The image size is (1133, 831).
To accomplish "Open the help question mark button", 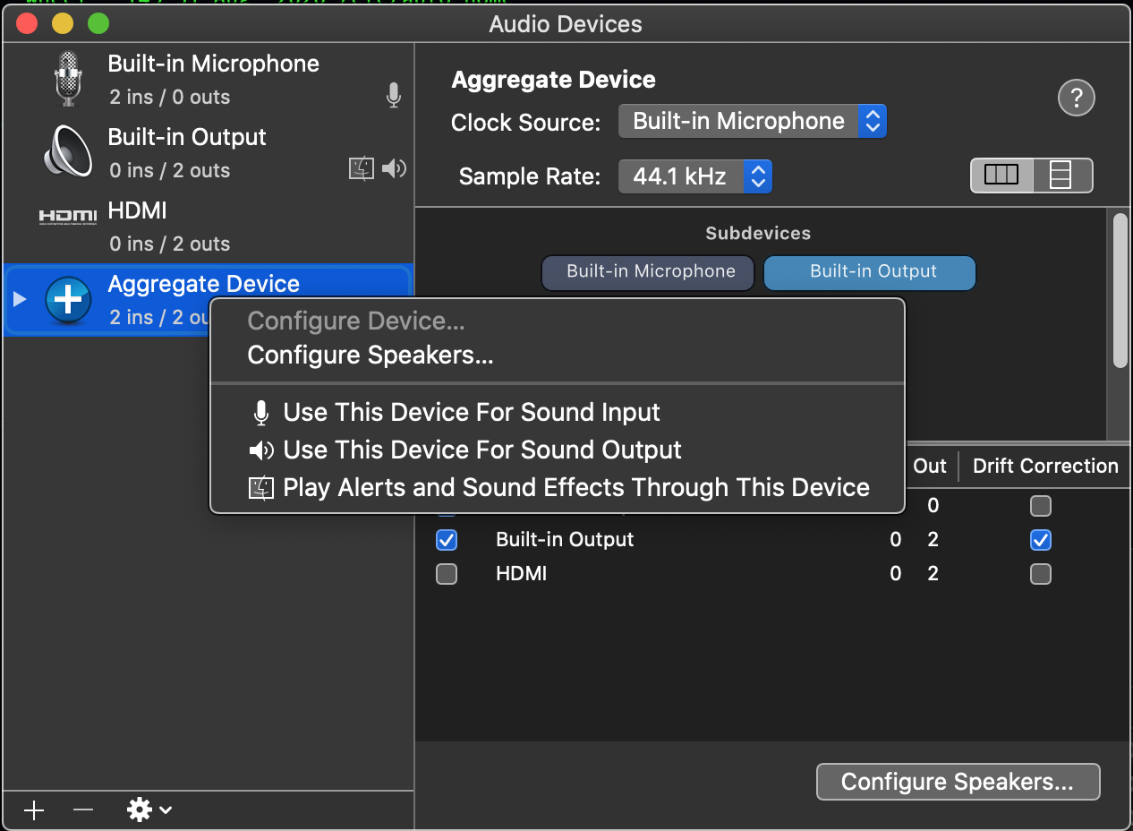I will [1076, 98].
